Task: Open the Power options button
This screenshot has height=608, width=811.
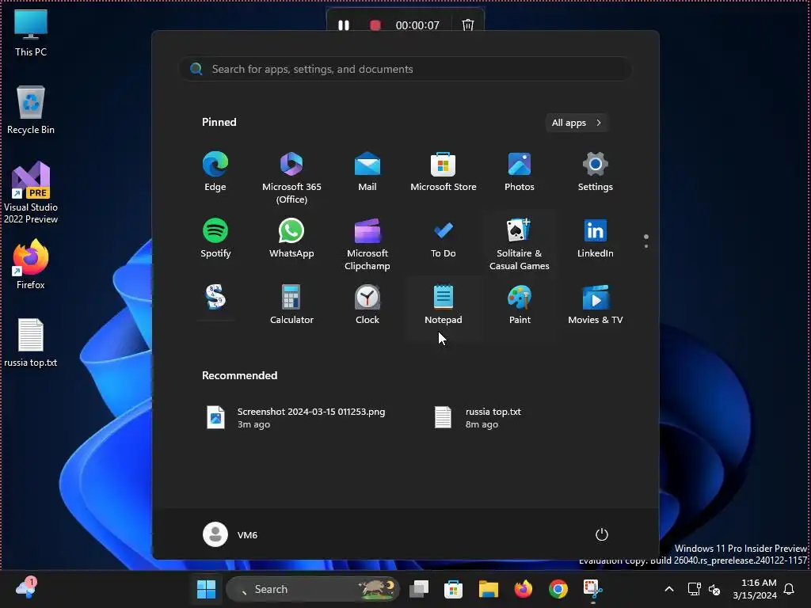Action: [602, 534]
